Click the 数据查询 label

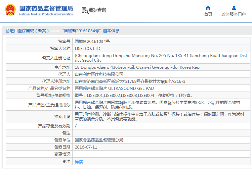tap(97, 10)
